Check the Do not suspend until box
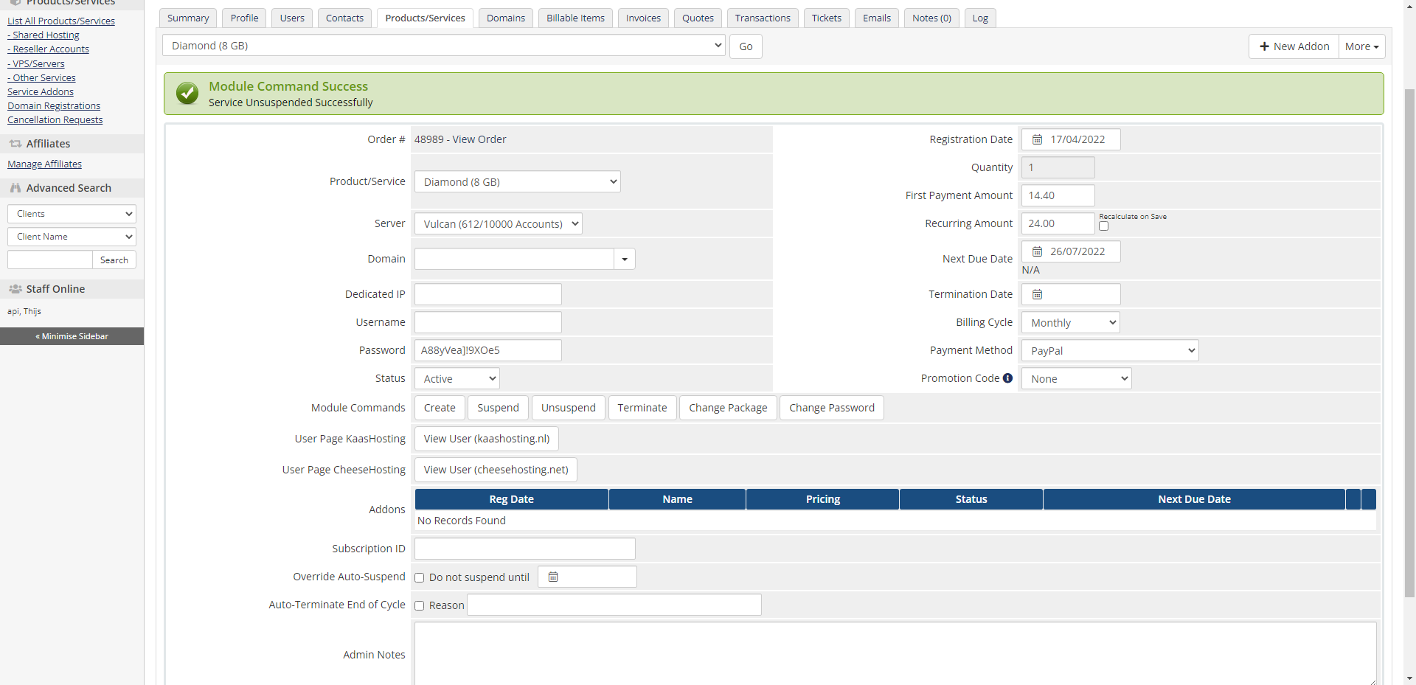Image resolution: width=1416 pixels, height=685 pixels. (420, 577)
